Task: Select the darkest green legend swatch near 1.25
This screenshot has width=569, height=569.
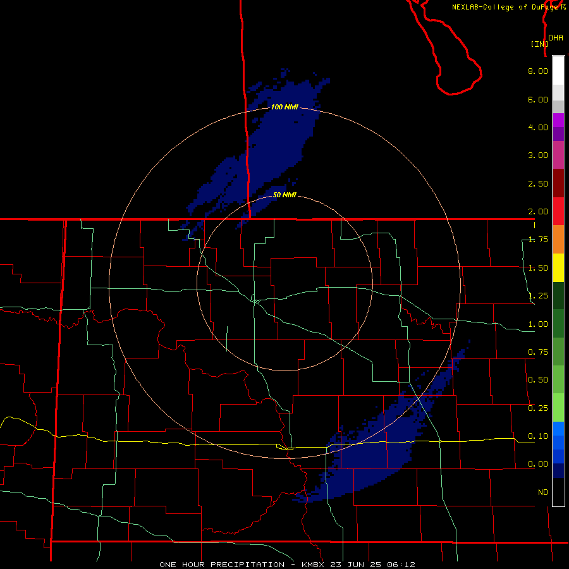Action: pyautogui.click(x=558, y=295)
